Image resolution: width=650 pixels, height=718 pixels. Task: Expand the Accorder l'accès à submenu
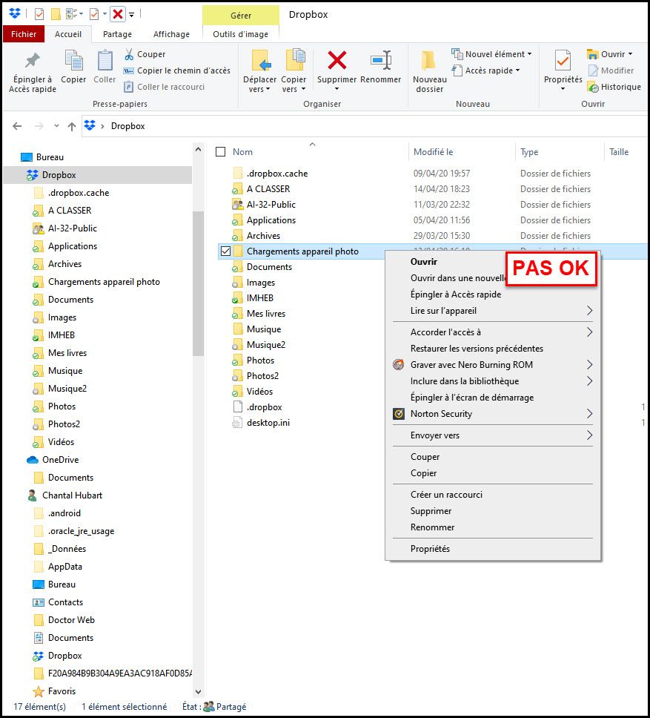590,332
